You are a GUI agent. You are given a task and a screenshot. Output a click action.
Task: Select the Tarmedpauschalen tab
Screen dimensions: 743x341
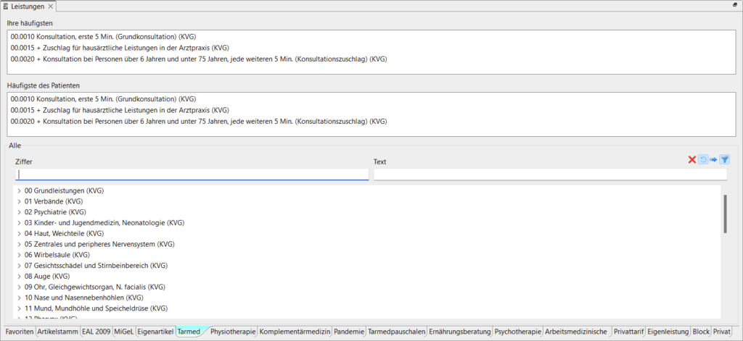[396, 332]
